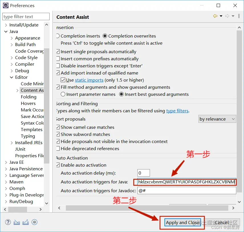
Task: Toggle the Use static imports checkbox
Action: (x=63, y=80)
